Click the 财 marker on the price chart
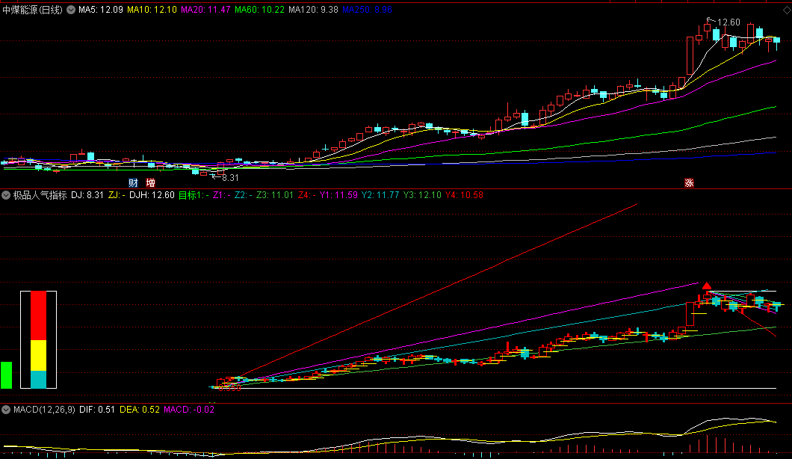 [133, 183]
